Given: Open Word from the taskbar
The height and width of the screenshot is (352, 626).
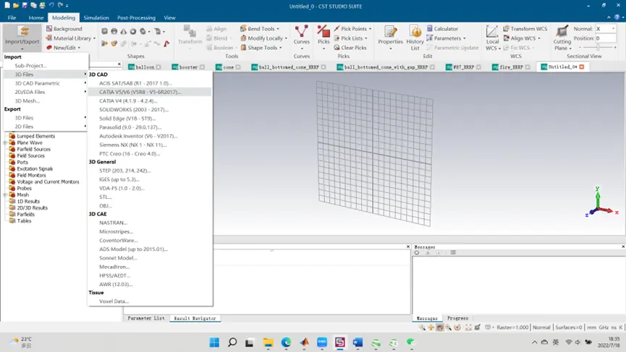Looking at the screenshot, I should click(358, 342).
